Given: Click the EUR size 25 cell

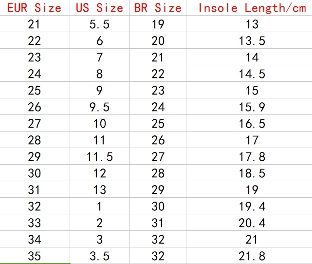Looking at the screenshot, I should point(35,90).
